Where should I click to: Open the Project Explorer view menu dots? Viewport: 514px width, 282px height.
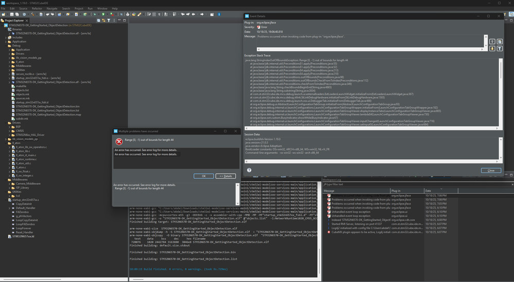tap(114, 20)
